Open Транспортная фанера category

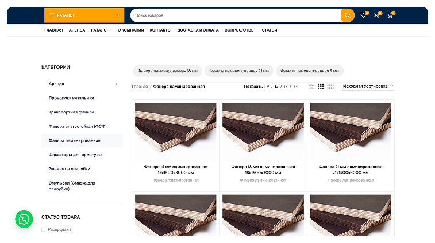click(71, 112)
